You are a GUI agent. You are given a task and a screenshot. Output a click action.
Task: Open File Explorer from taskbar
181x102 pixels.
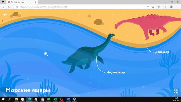click(x=16, y=99)
